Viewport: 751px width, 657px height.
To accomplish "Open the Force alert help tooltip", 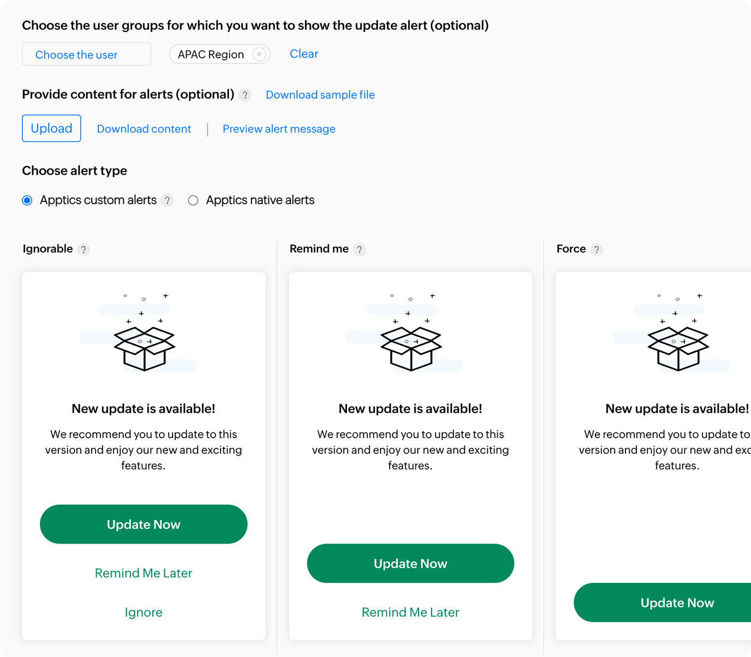I will [597, 249].
